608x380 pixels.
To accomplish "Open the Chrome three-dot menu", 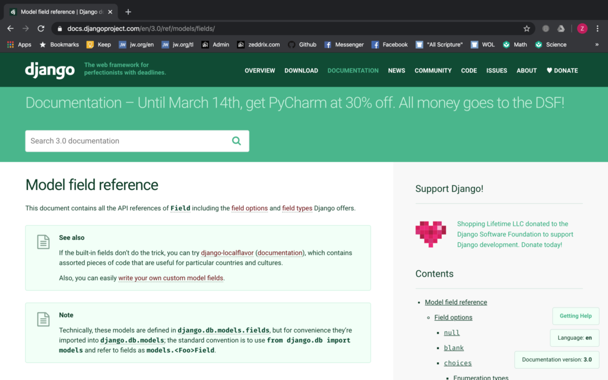I will 597,28.
